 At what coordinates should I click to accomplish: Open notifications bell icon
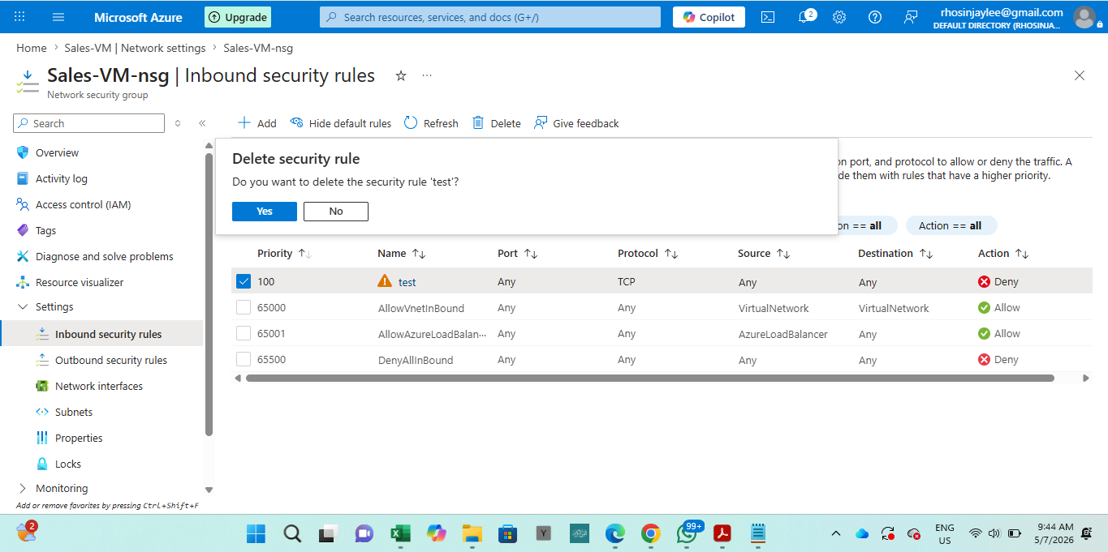tap(804, 17)
